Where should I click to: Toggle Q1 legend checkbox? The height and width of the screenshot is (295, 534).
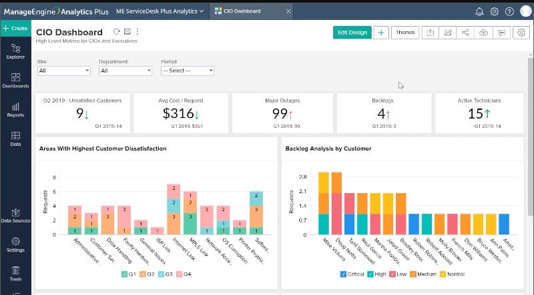124,274
